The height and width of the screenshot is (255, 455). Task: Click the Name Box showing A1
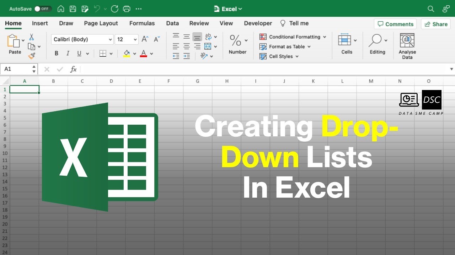click(19, 69)
